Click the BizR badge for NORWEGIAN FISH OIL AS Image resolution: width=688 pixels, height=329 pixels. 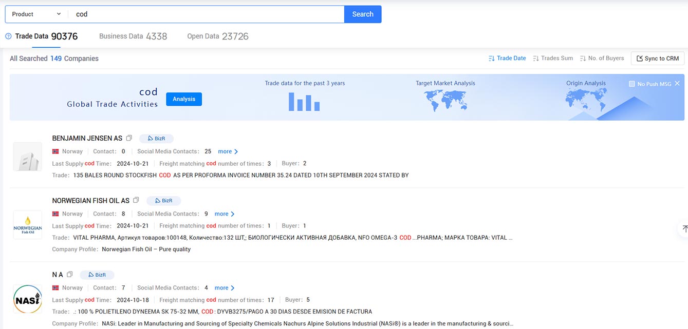pyautogui.click(x=164, y=201)
